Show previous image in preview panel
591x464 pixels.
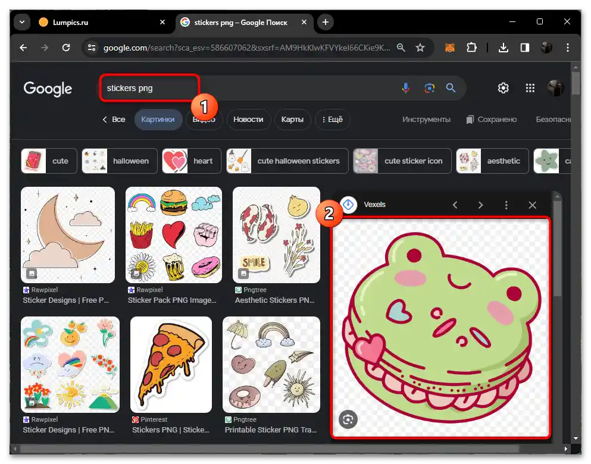(455, 205)
